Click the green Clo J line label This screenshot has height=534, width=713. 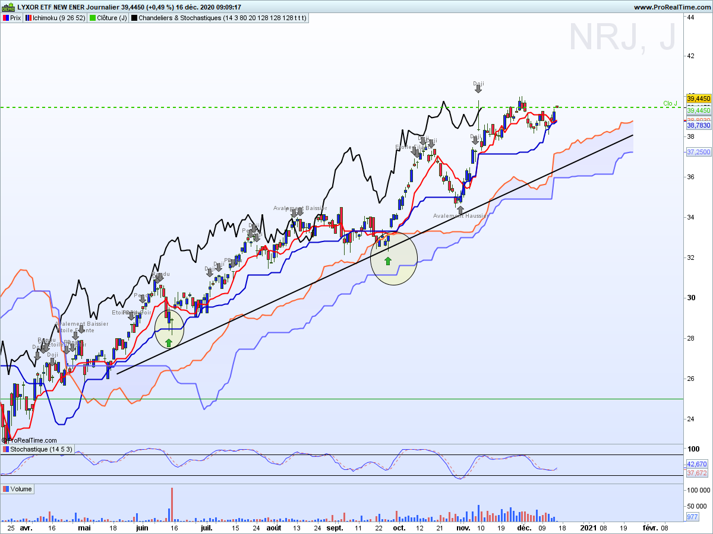(x=670, y=104)
